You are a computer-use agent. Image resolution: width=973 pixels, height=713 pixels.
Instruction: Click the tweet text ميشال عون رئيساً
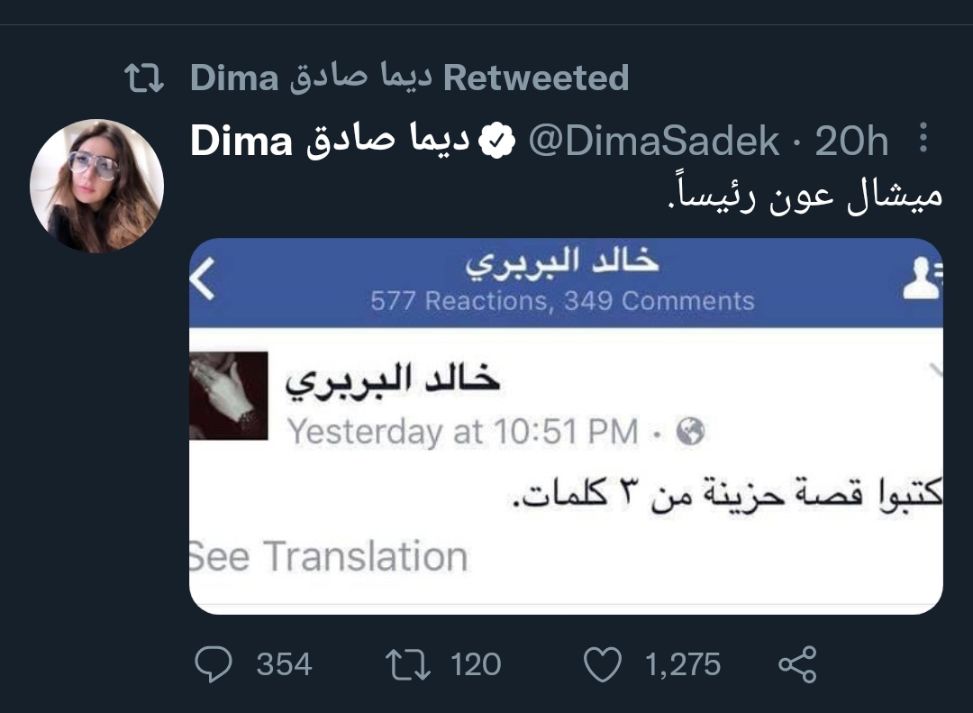[x=805, y=195]
